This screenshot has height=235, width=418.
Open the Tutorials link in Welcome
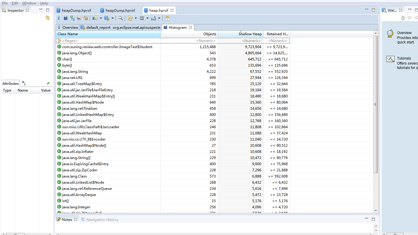pyautogui.click(x=404, y=58)
